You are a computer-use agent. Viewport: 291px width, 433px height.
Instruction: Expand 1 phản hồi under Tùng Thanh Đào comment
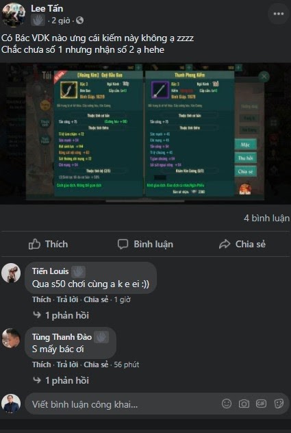point(61,380)
